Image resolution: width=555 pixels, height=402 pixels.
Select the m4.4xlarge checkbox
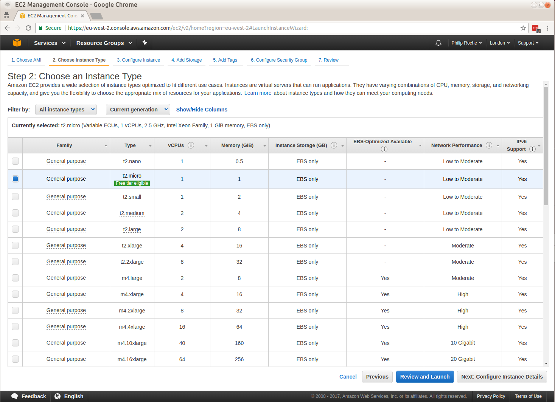tap(15, 327)
